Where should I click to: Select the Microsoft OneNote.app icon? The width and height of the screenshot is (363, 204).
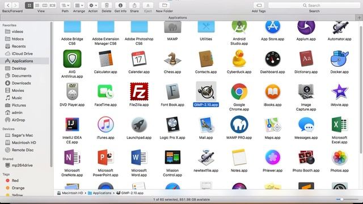[72, 158]
